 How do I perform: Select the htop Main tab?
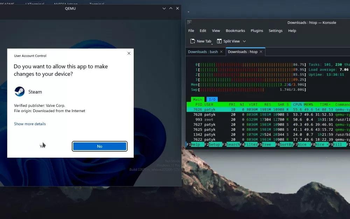[x=197, y=100]
